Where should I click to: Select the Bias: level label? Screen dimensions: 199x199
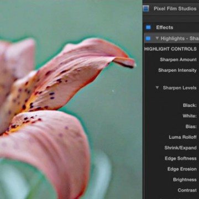point(191,127)
